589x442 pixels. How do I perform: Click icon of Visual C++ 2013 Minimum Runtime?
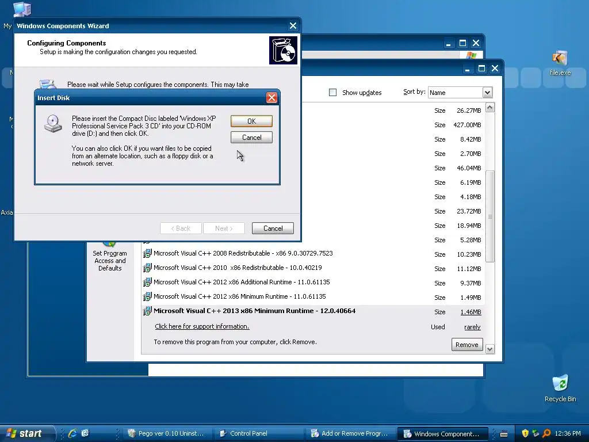tap(147, 311)
